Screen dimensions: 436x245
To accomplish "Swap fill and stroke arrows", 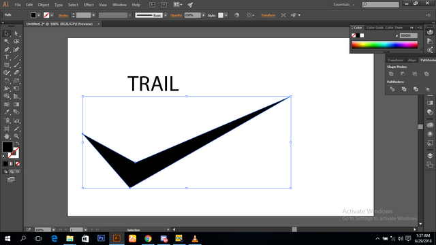I will coord(18,144).
